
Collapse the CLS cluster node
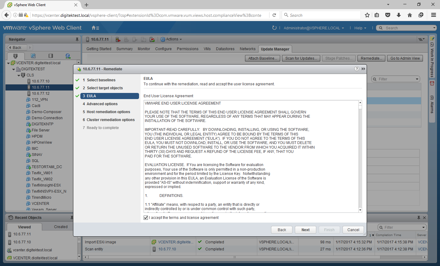[19, 76]
